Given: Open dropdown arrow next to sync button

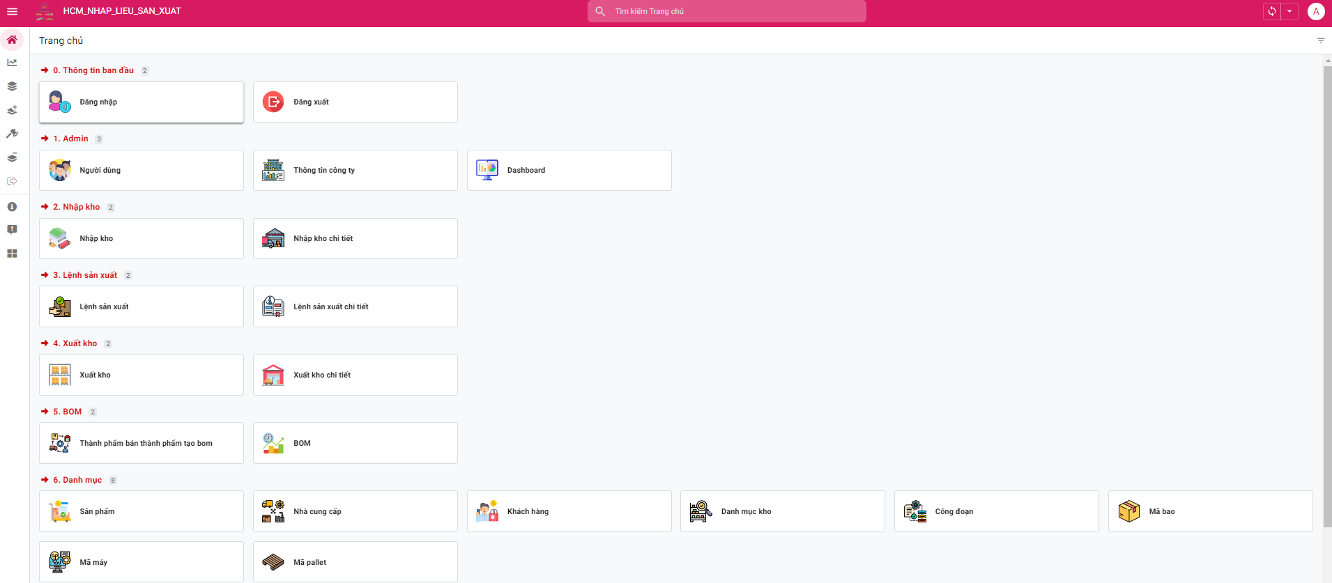Looking at the screenshot, I should (1289, 11).
